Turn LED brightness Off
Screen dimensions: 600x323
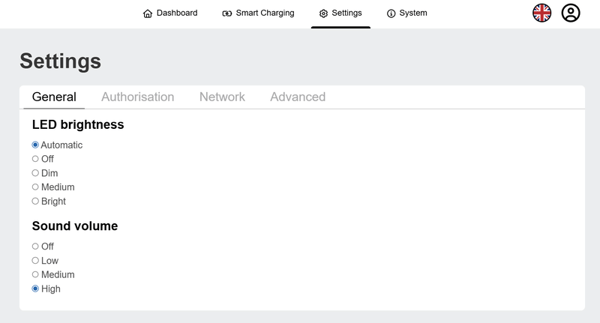coord(35,159)
